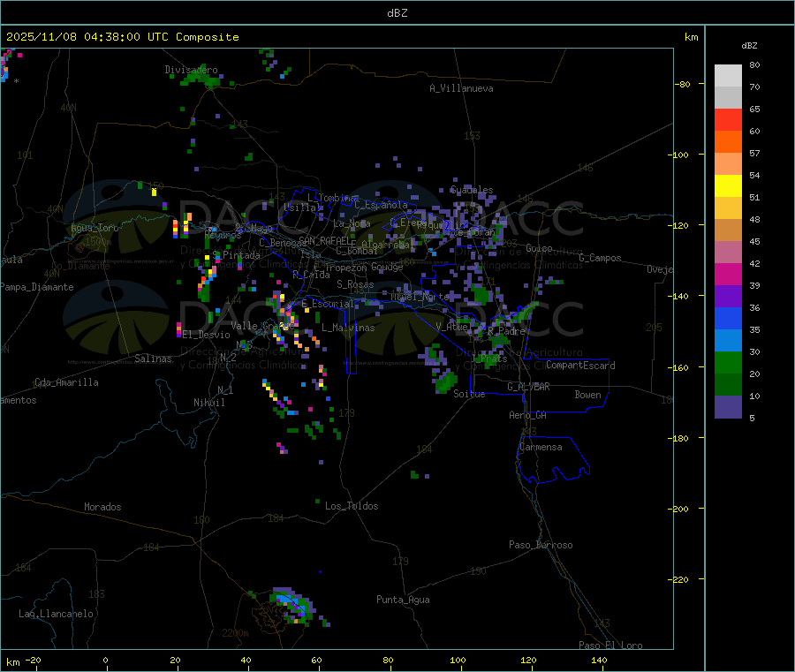Click the S_Rosas map label
The height and width of the screenshot is (672, 795).
tap(355, 284)
